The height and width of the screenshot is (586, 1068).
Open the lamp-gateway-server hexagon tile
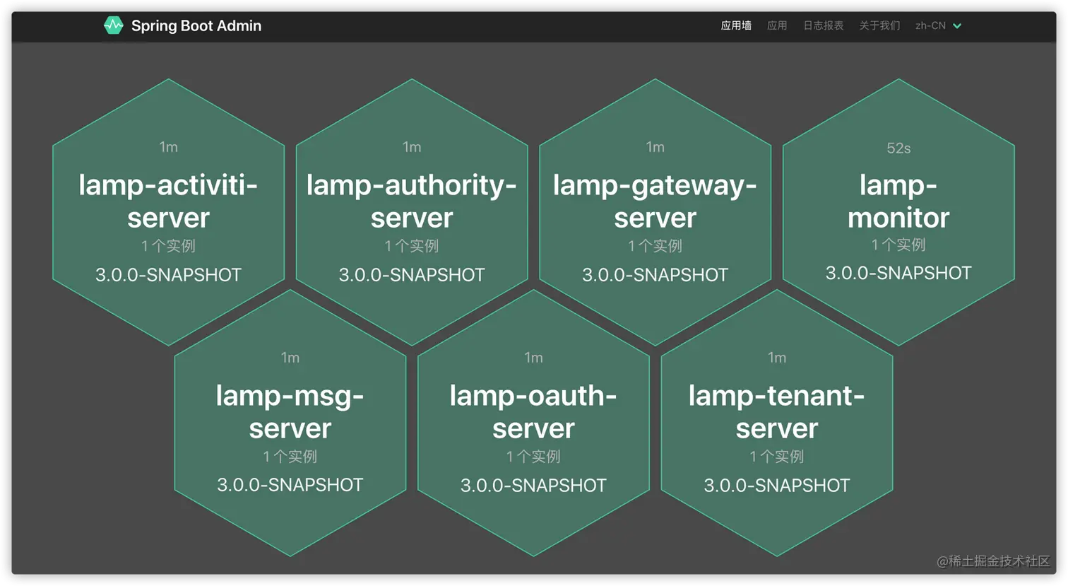coord(655,212)
